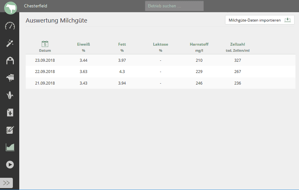Click the calendar Datum column header
The height and width of the screenshot is (190, 299).
(45, 47)
